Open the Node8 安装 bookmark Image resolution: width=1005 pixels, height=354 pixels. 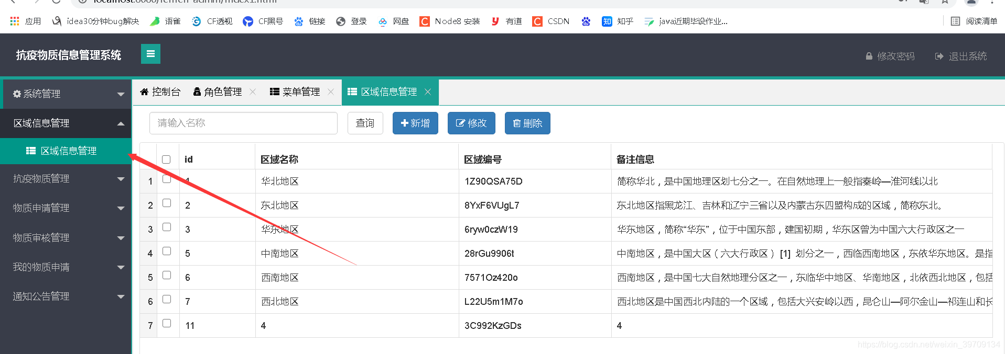(450, 21)
